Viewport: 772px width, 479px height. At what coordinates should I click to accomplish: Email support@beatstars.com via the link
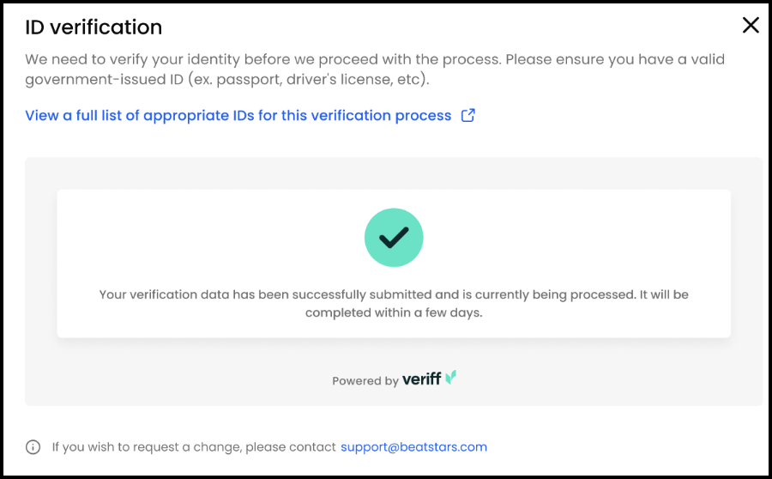(413, 447)
